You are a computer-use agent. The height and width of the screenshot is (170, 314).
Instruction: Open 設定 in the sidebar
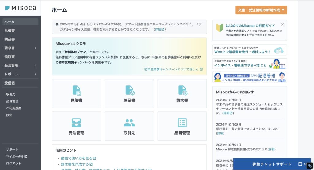(9, 115)
